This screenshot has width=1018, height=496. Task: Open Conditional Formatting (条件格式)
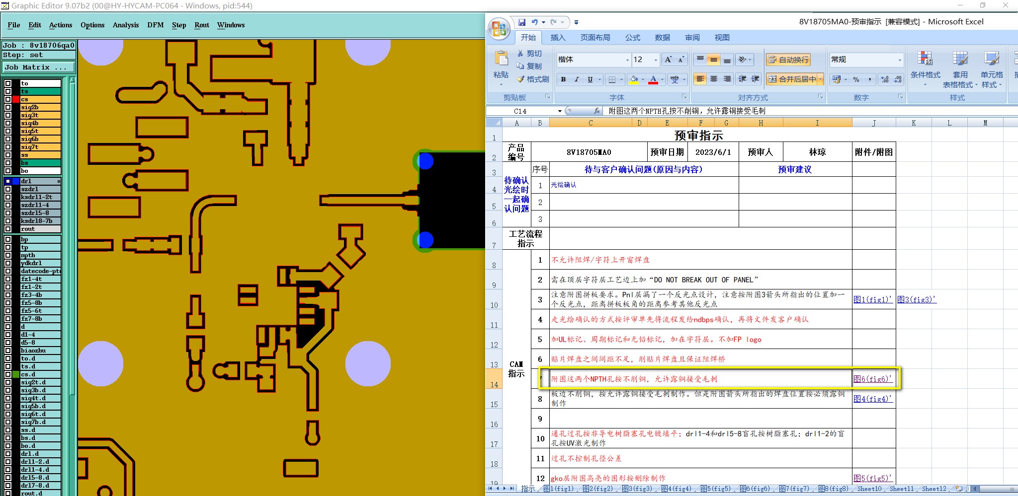925,69
